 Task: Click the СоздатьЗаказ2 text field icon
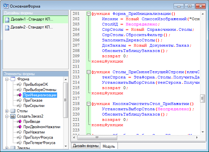pyautogui.click(x=13, y=116)
